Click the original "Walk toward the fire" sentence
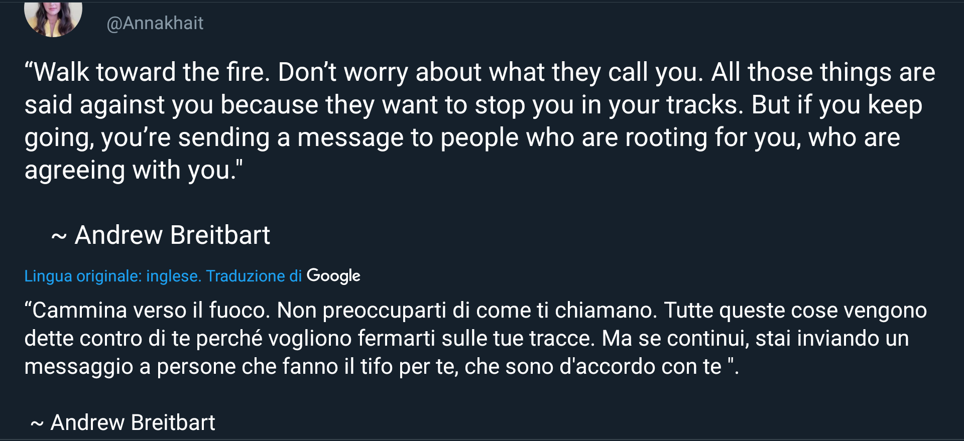964x441 pixels. (x=148, y=72)
